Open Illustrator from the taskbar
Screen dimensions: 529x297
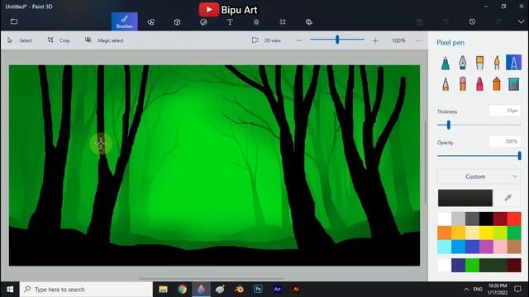(296, 290)
